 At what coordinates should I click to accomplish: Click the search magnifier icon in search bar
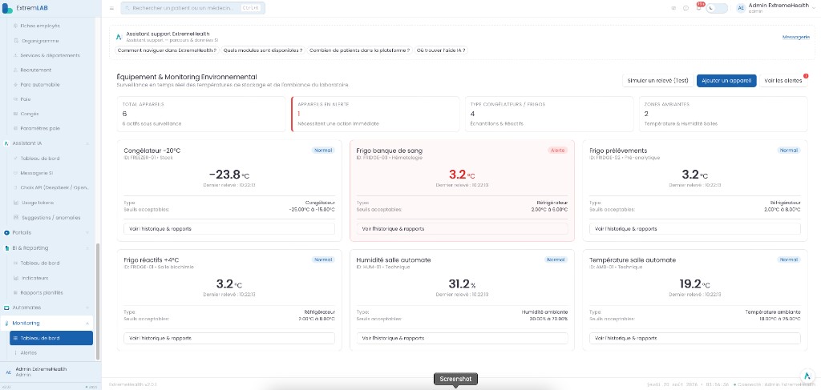[x=127, y=8]
